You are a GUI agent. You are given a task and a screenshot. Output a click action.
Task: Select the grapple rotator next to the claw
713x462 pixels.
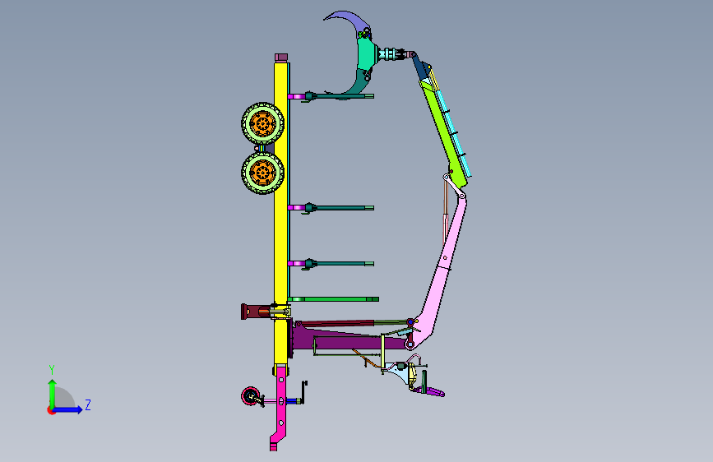[391, 54]
